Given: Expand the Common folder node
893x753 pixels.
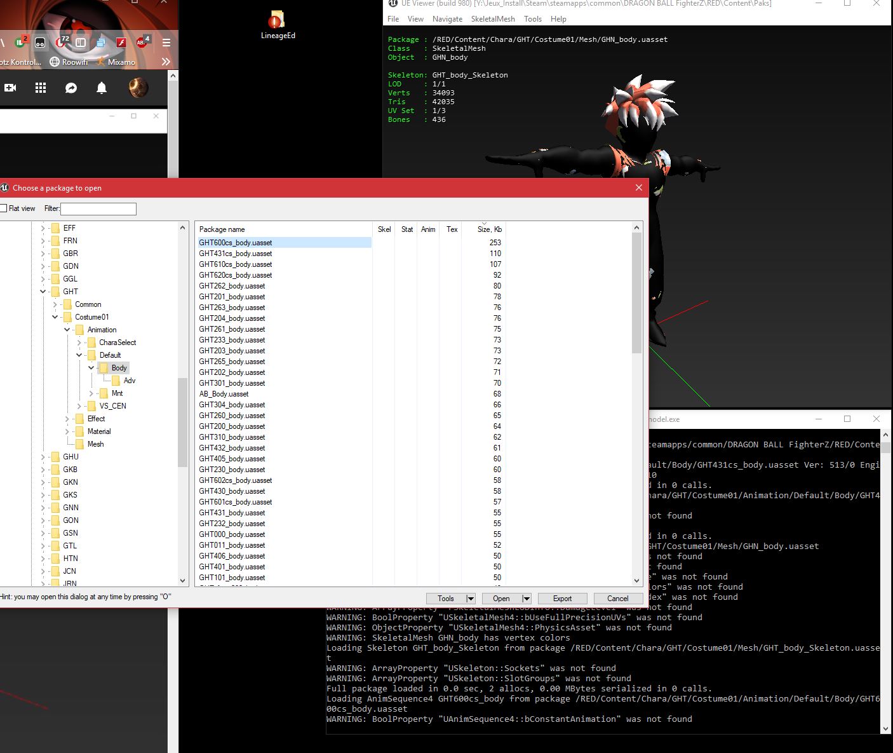Looking at the screenshot, I should tap(55, 304).
